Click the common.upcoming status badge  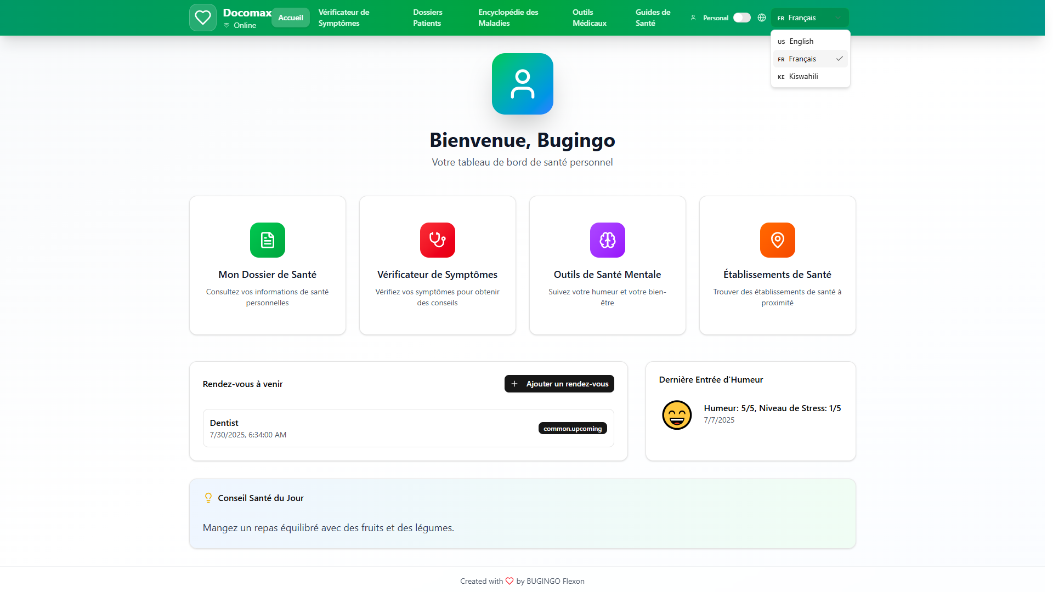point(572,429)
